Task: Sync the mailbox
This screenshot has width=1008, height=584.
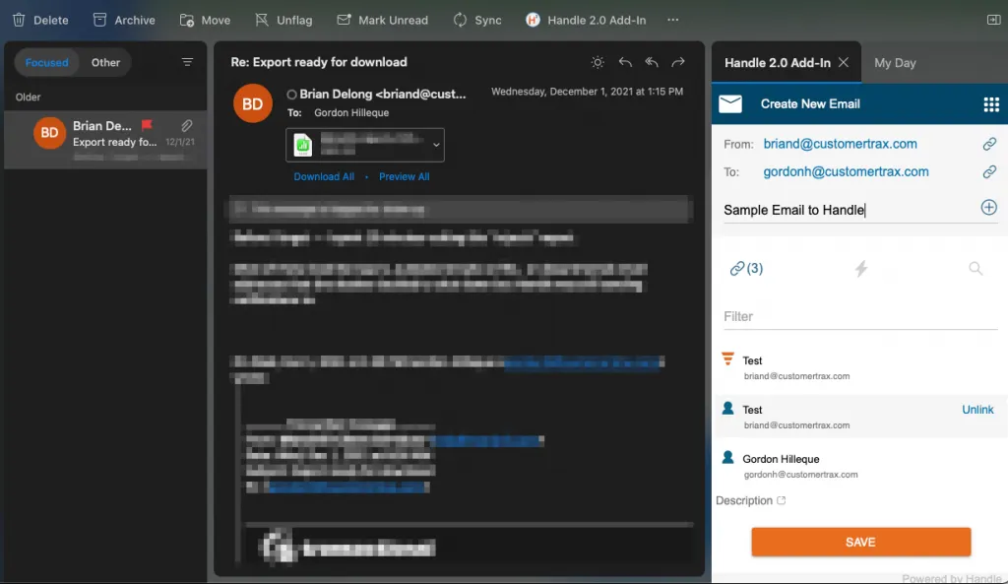Action: (x=477, y=20)
